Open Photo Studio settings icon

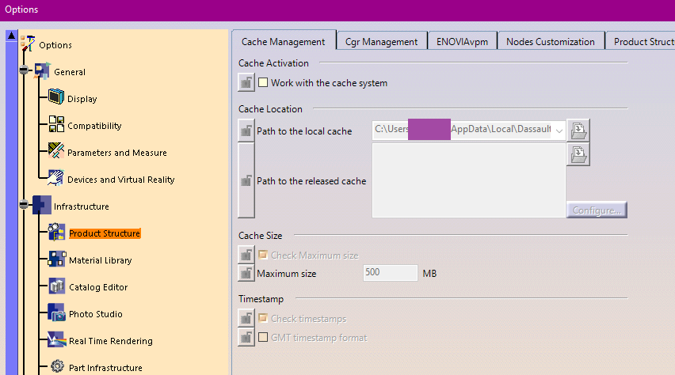(x=56, y=313)
